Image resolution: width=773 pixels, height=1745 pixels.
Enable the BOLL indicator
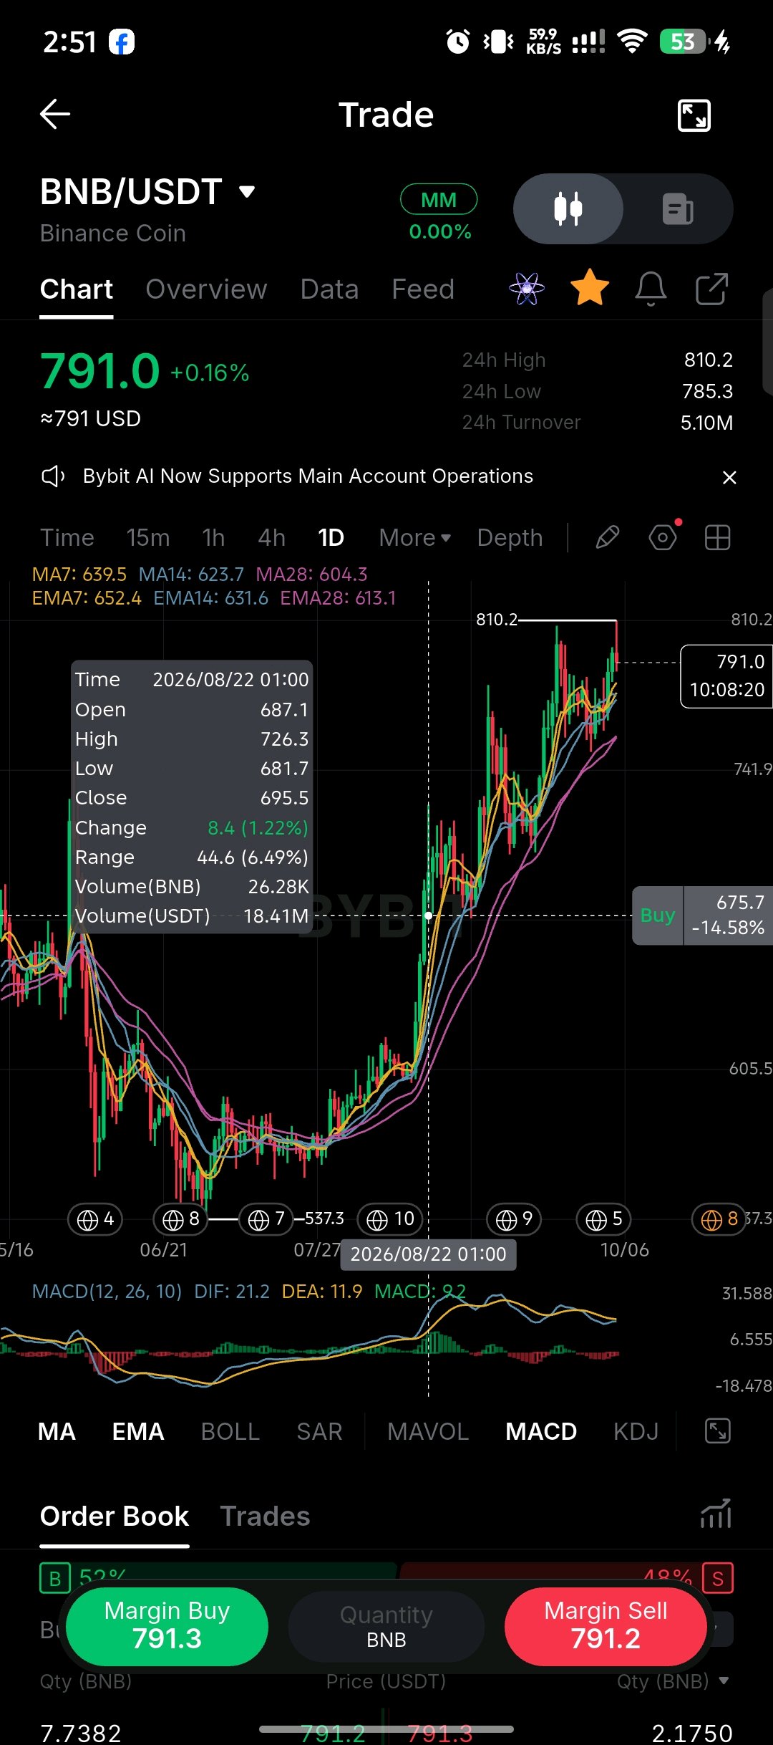pos(230,1432)
